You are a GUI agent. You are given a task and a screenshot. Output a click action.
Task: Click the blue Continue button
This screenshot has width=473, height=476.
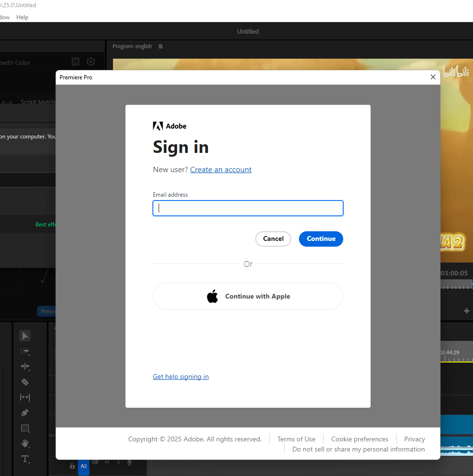point(321,239)
